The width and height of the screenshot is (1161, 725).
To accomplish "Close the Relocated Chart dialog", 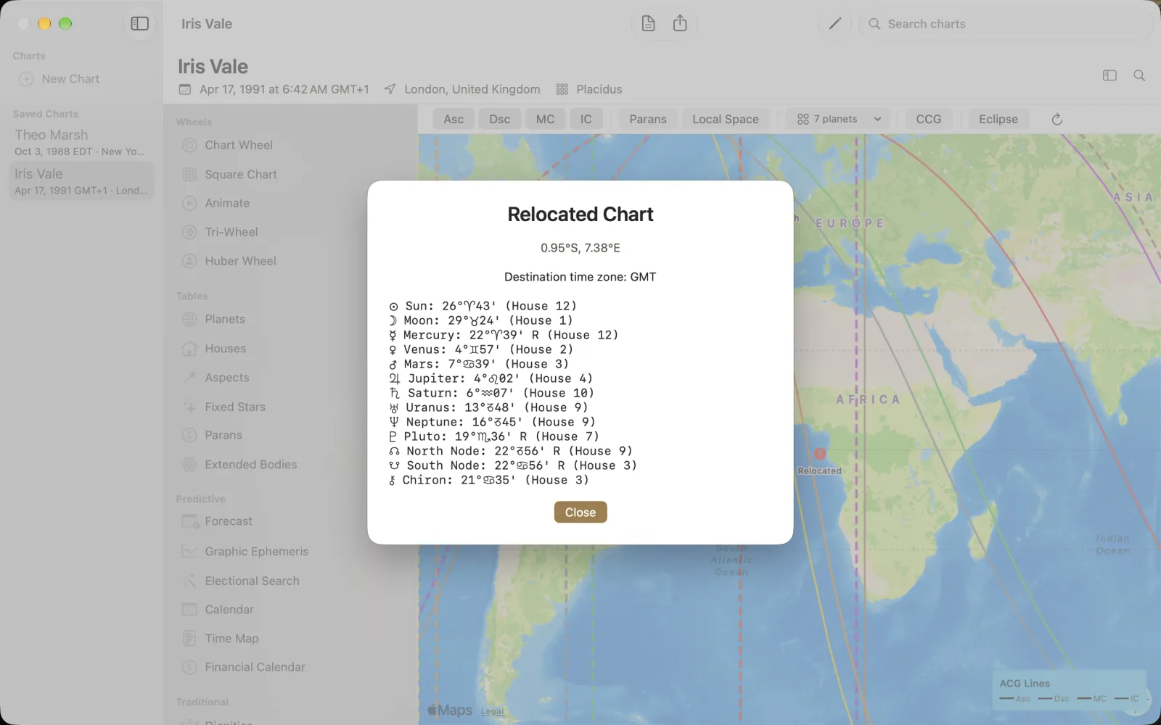I will [580, 513].
